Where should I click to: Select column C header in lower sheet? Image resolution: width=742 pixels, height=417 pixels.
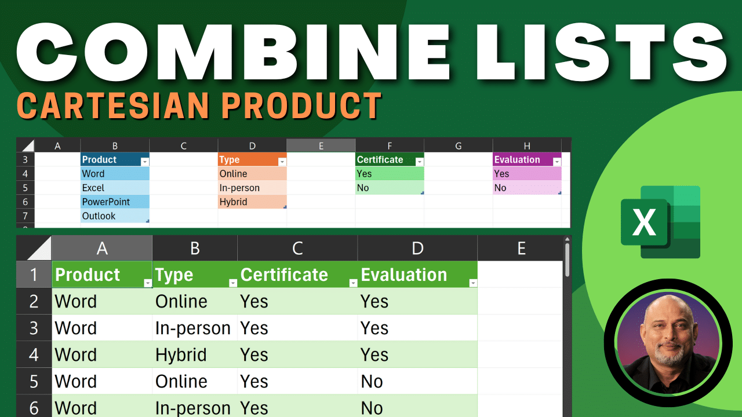pyautogui.click(x=297, y=248)
